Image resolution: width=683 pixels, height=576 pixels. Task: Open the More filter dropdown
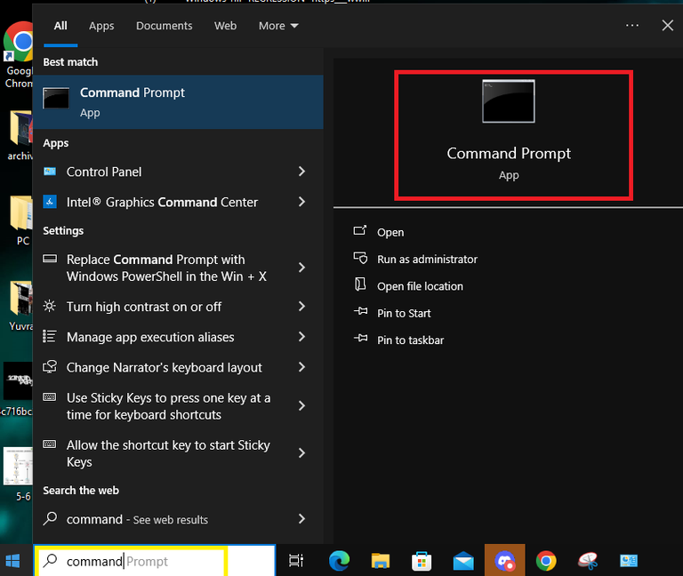(278, 26)
